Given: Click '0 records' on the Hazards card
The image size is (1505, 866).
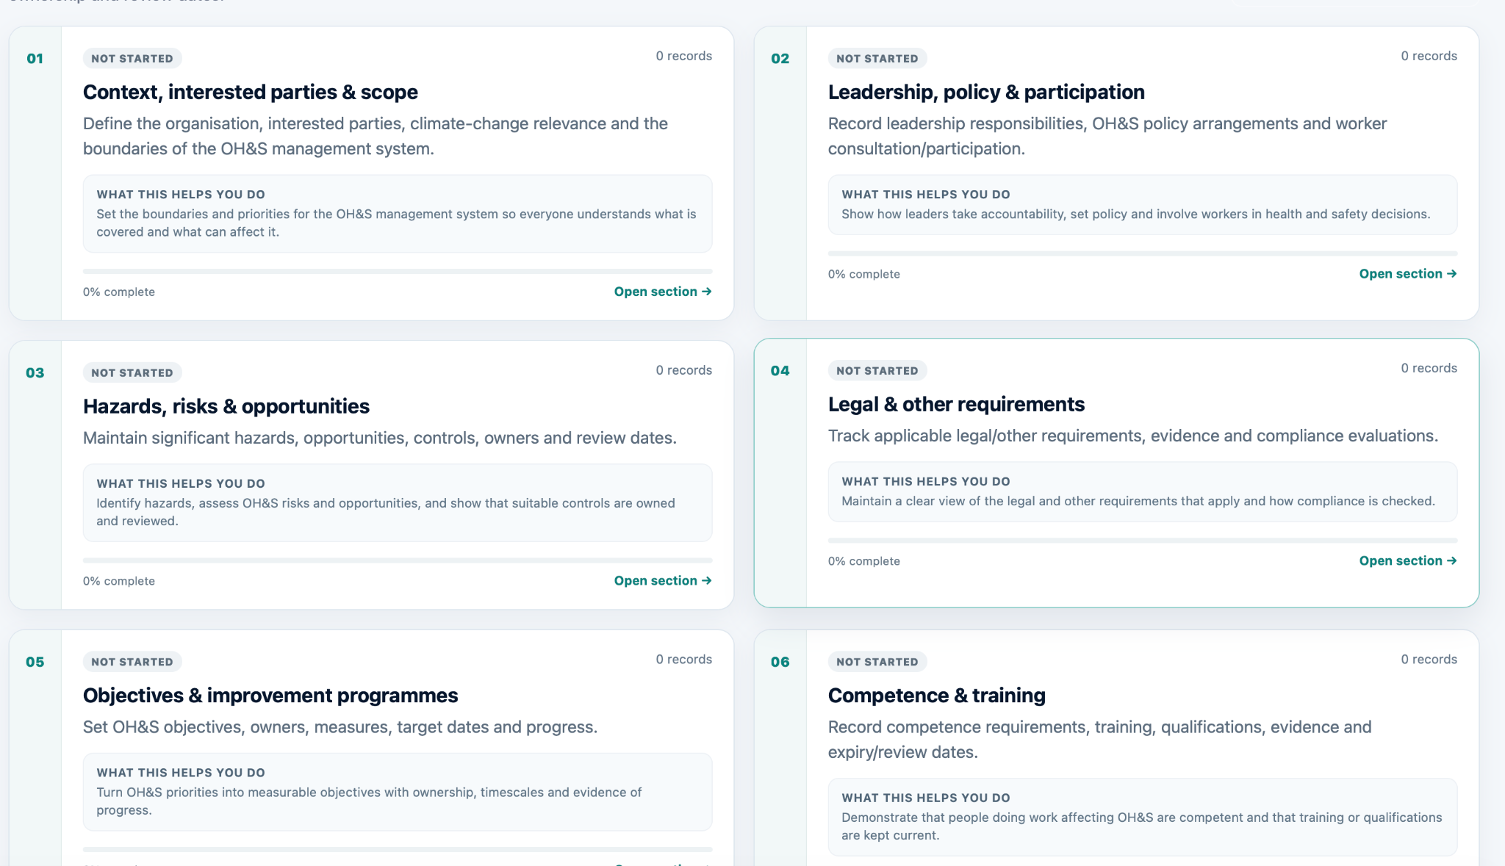Looking at the screenshot, I should 683,370.
